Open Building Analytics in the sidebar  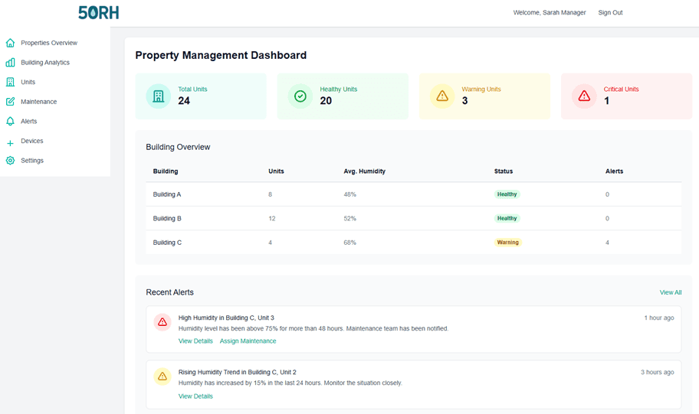pyautogui.click(x=45, y=62)
